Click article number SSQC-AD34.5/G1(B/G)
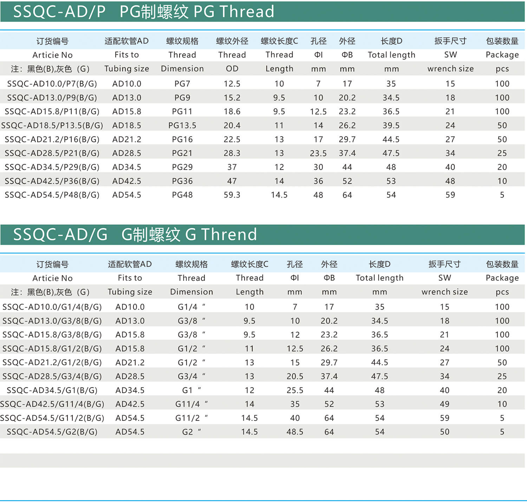Screen dimensions: 527x503 [52, 390]
